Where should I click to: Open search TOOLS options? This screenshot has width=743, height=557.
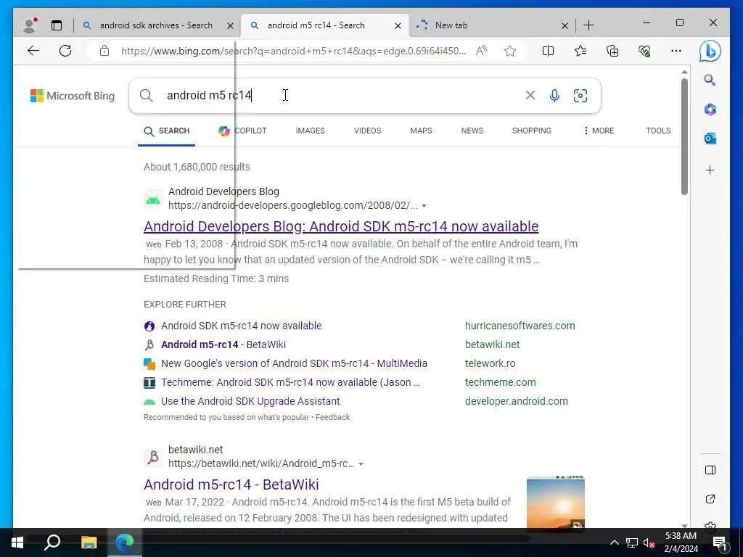coord(658,131)
